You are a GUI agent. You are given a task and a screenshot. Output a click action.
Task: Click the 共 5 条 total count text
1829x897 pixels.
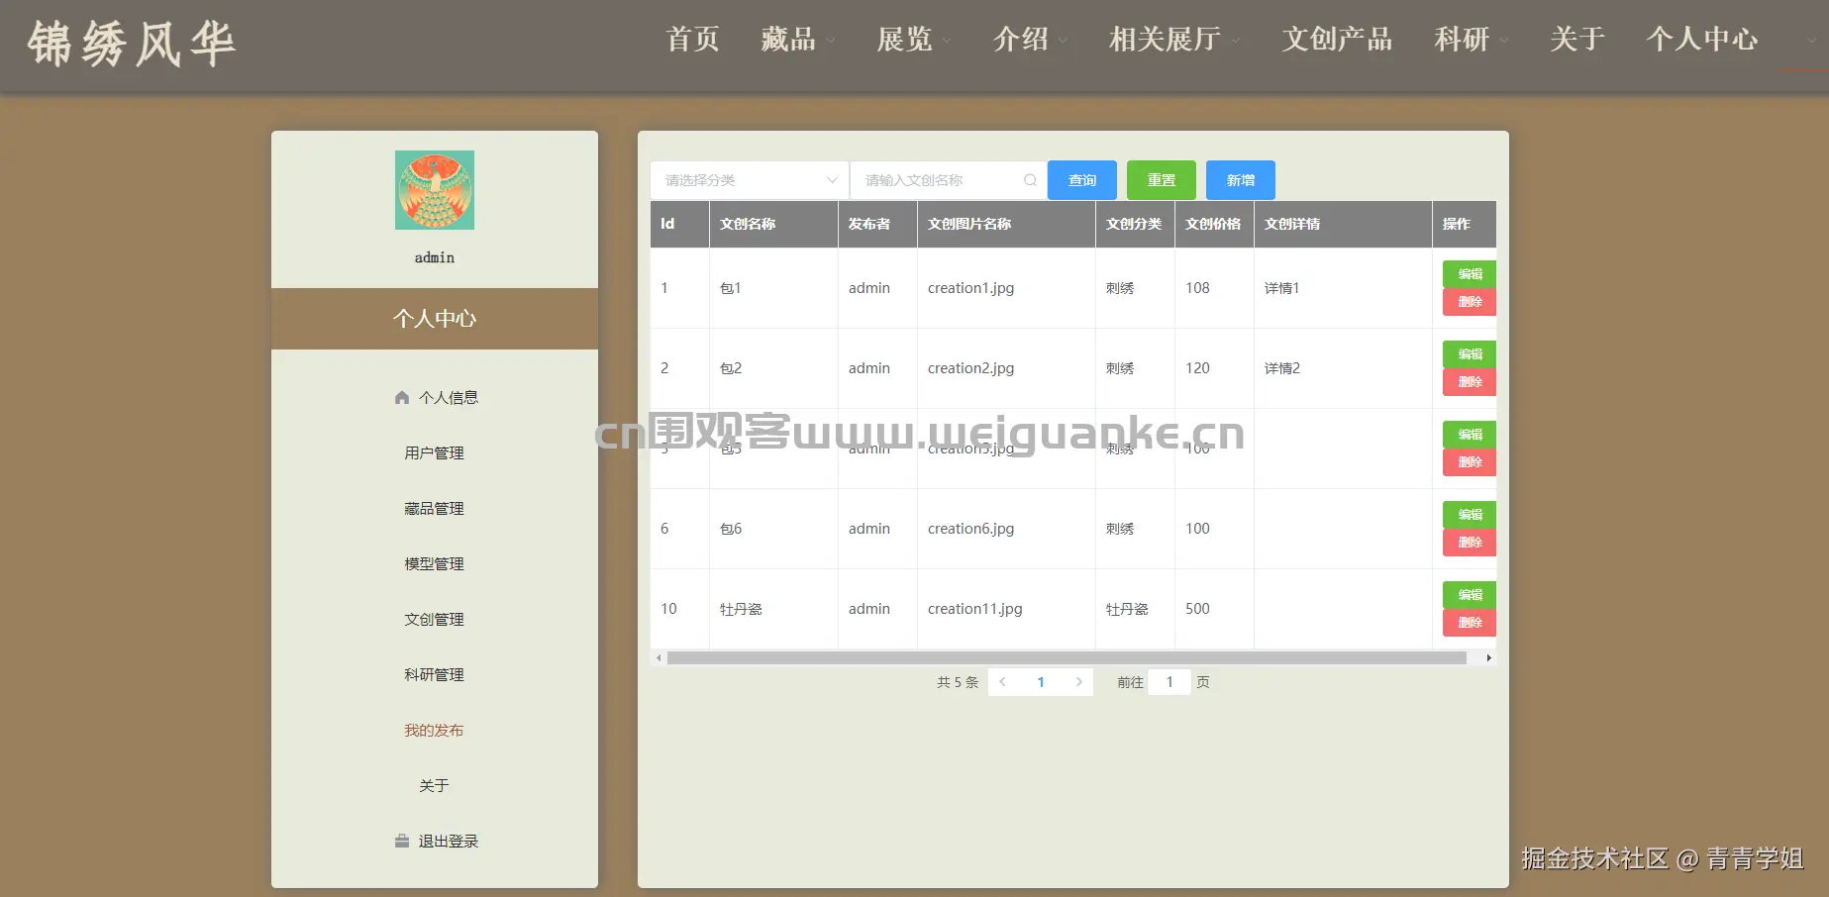click(958, 682)
